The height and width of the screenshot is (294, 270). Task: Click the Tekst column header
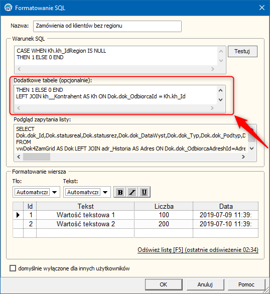(x=85, y=206)
